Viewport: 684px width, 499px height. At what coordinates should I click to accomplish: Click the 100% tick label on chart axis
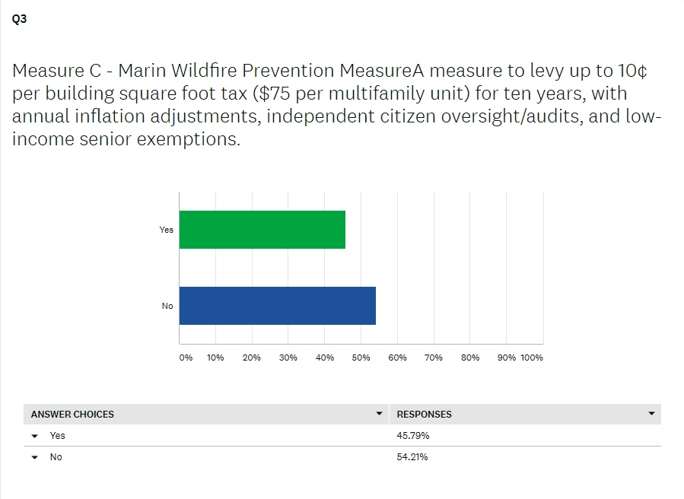[532, 358]
